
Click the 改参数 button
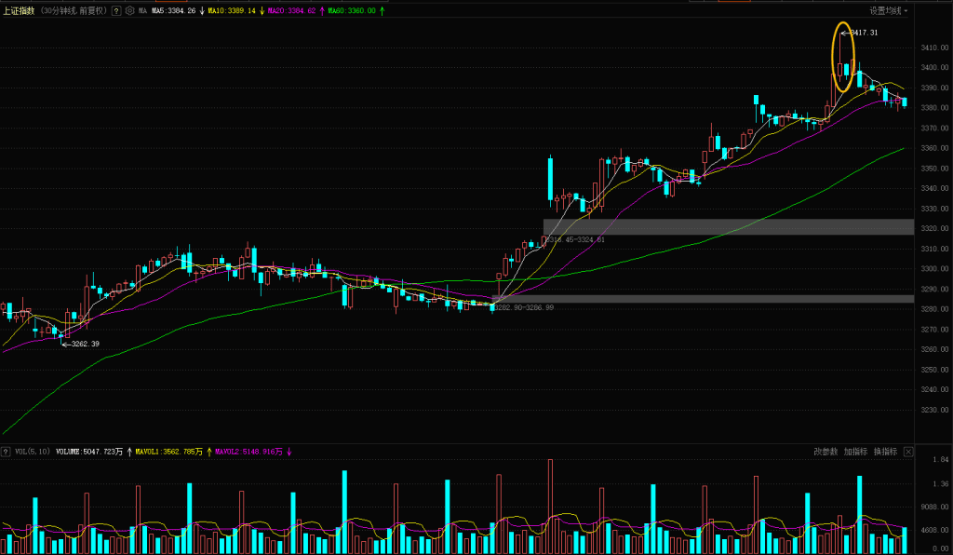(x=825, y=452)
